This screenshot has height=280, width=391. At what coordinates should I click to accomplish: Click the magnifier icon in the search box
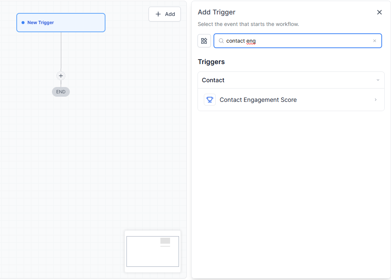click(221, 41)
